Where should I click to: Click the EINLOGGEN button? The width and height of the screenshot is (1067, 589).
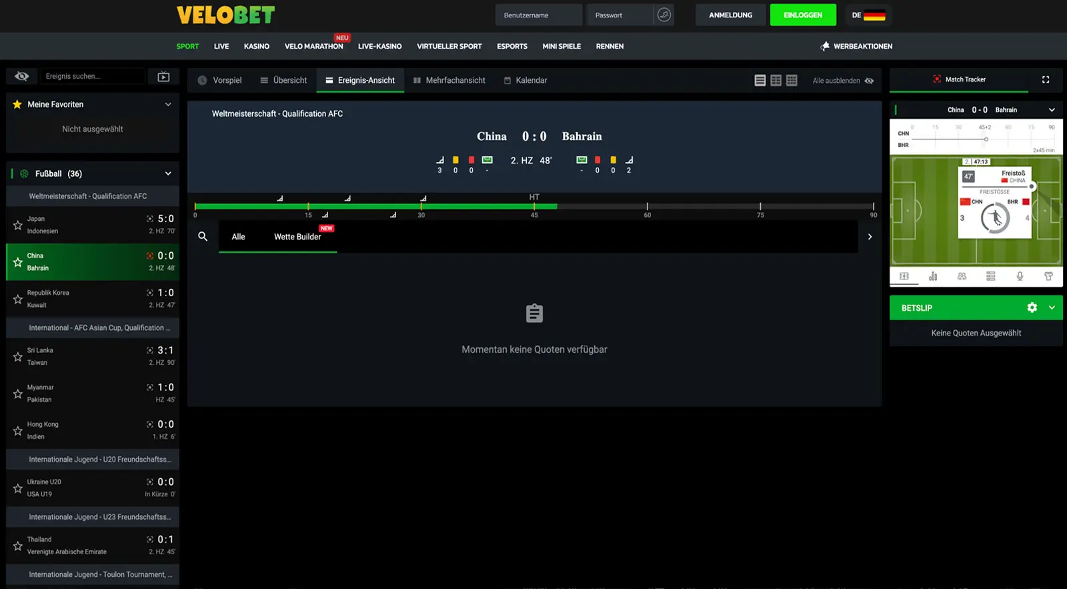[802, 15]
